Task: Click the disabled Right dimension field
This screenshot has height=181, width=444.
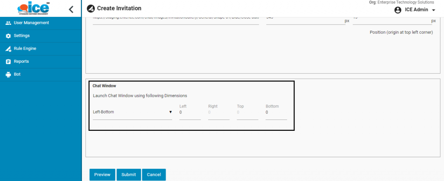Action: click(x=219, y=113)
